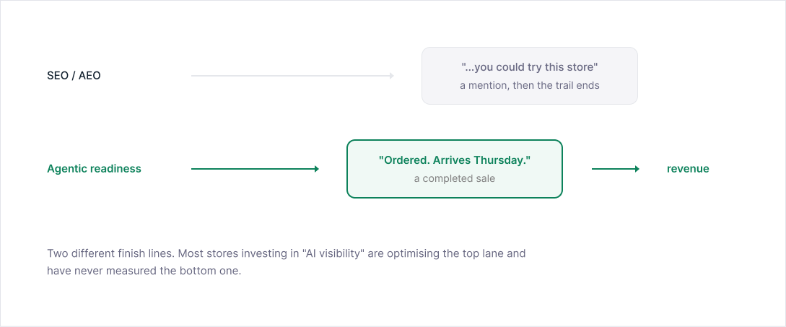
Task: Click the quoted "AI visibility" phrase
Action: click(x=332, y=253)
